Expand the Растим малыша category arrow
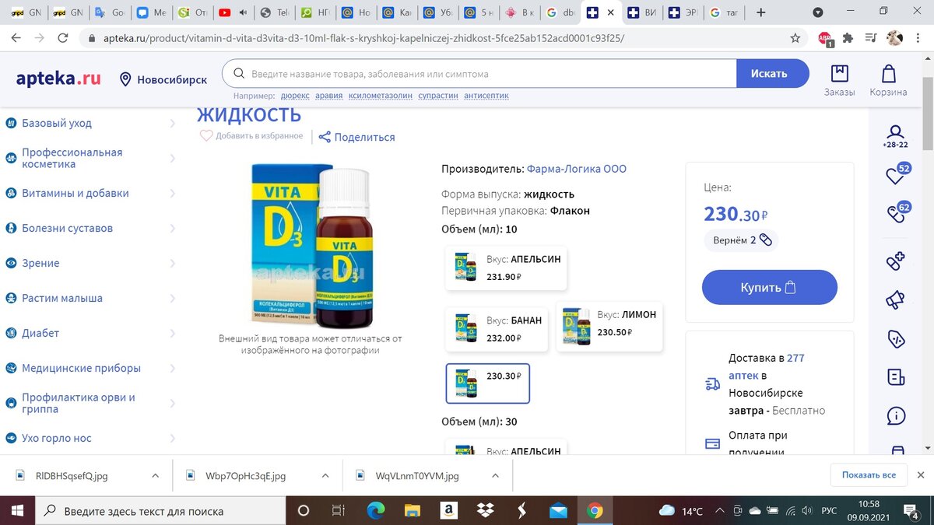The height and width of the screenshot is (525, 934). (x=172, y=298)
